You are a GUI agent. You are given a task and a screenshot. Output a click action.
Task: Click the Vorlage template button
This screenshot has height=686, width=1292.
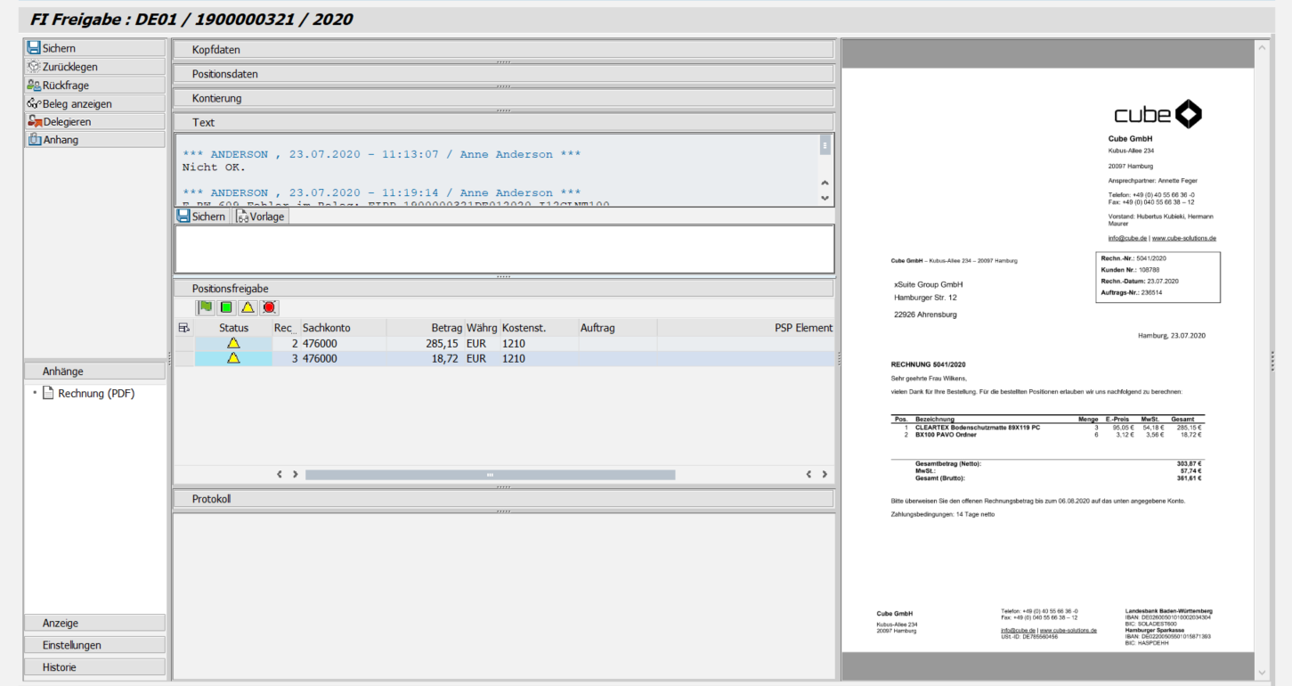(261, 216)
